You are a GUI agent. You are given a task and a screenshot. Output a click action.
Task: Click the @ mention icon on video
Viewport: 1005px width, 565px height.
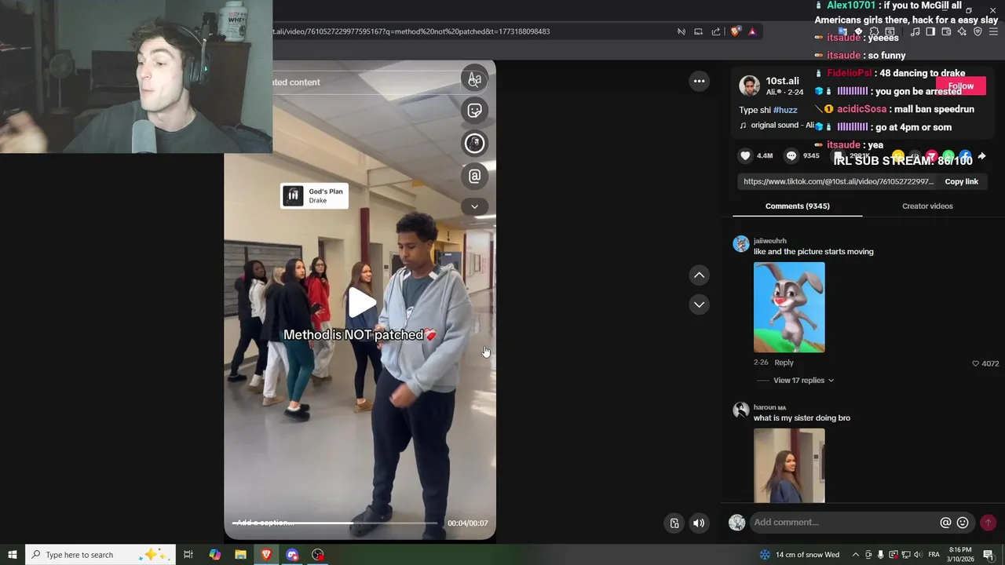[x=474, y=177]
